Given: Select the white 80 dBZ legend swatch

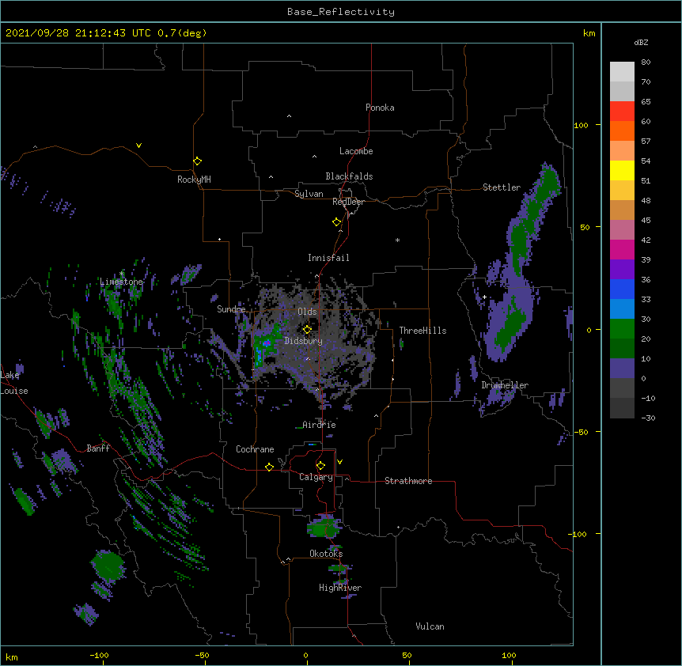Looking at the screenshot, I should click(622, 72).
